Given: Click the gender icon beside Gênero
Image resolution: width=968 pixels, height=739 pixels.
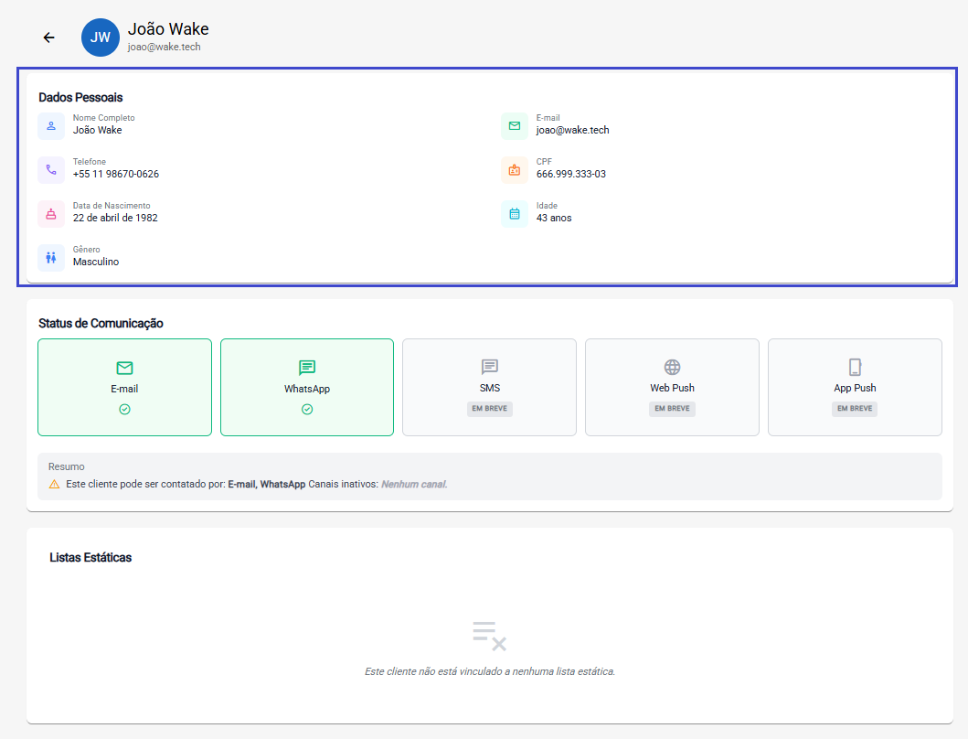Looking at the screenshot, I should pyautogui.click(x=51, y=257).
